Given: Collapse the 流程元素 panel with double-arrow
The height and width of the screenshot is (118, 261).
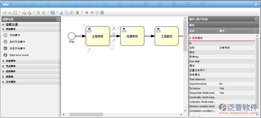Looking at the screenshot, I should [58, 19].
